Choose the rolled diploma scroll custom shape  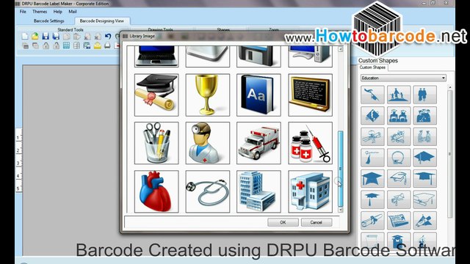(372, 220)
